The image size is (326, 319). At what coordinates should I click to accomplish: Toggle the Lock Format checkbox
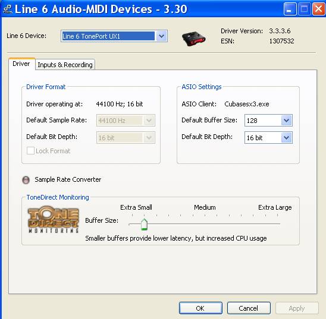click(30, 151)
